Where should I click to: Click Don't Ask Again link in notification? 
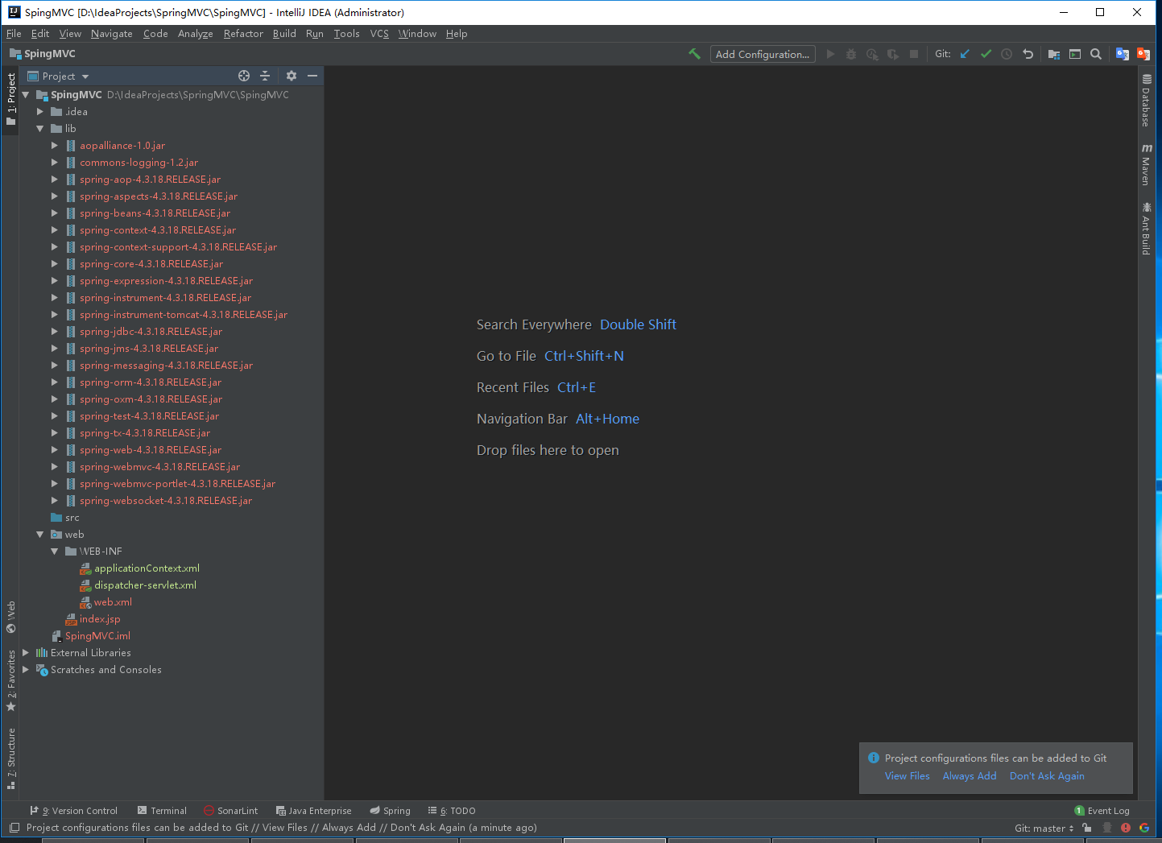pos(1047,776)
